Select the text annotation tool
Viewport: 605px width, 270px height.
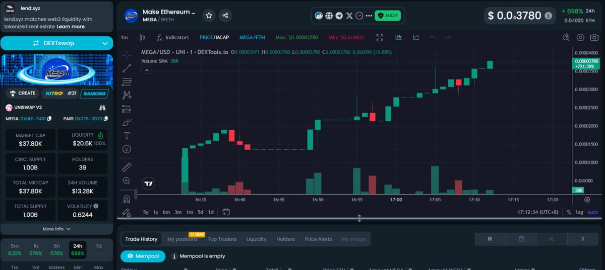(127, 136)
